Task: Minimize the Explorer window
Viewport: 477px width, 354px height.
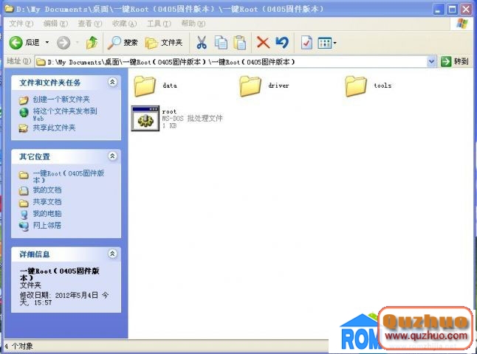Action: click(x=439, y=9)
